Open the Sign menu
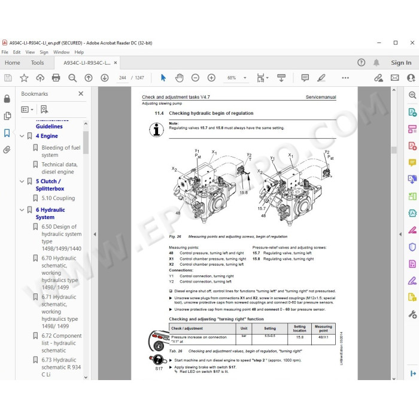419x419 pixels. click(44, 52)
